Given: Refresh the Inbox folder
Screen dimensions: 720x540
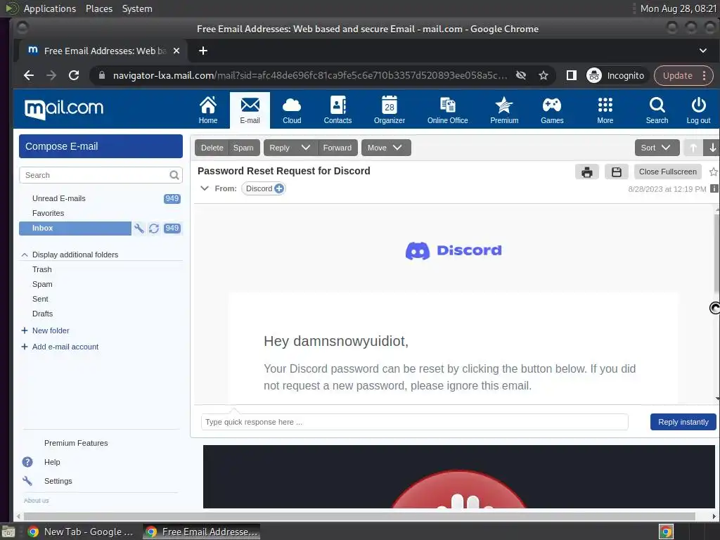Looking at the screenshot, I should pyautogui.click(x=154, y=229).
